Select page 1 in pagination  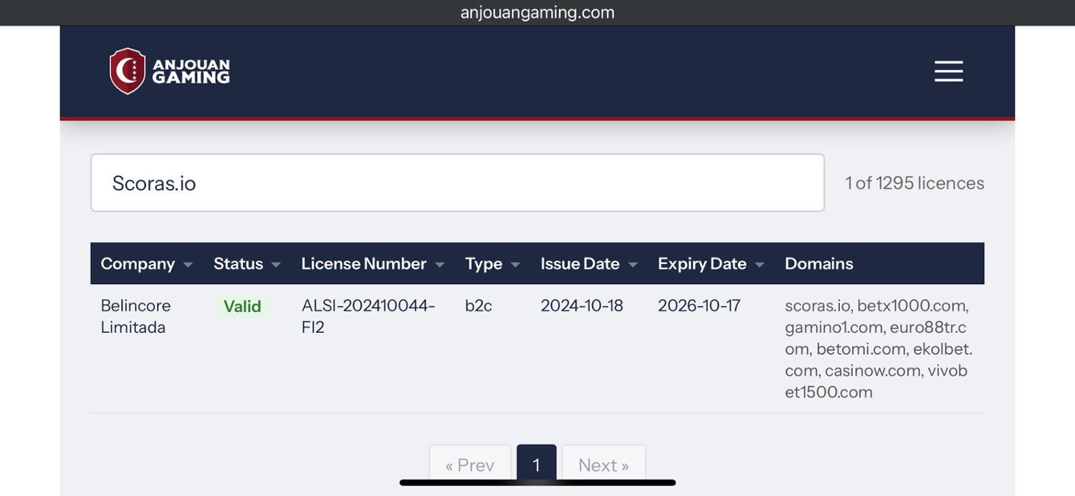[x=536, y=465]
